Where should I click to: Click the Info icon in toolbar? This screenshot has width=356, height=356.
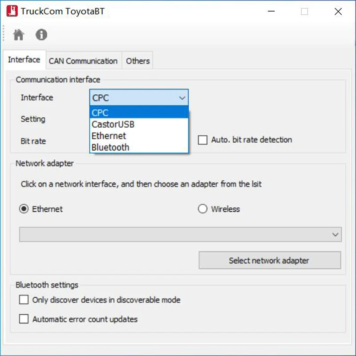tap(41, 35)
